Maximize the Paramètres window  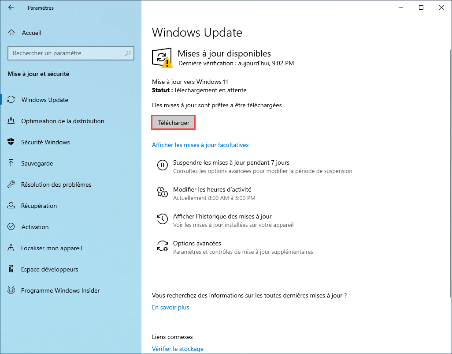coord(421,8)
